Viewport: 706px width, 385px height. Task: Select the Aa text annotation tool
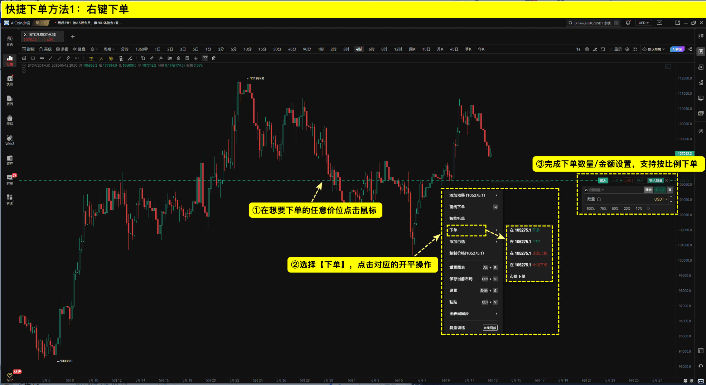[x=42, y=58]
